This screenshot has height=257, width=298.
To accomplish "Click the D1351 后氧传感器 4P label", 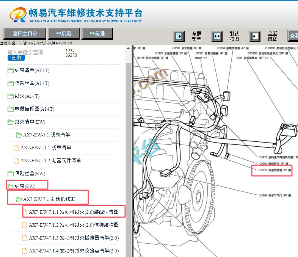I will 212,53.
